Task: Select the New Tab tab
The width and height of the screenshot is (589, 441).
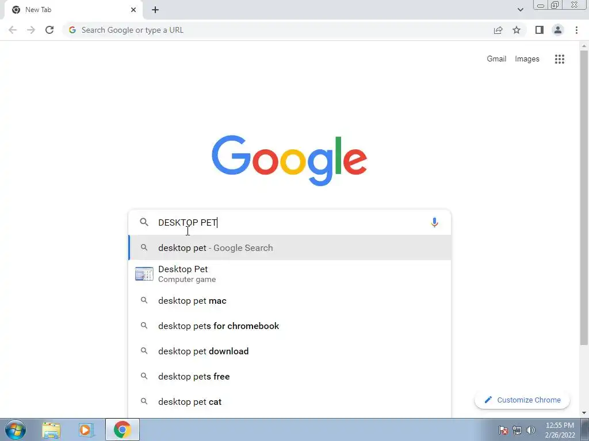Action: 73,10
